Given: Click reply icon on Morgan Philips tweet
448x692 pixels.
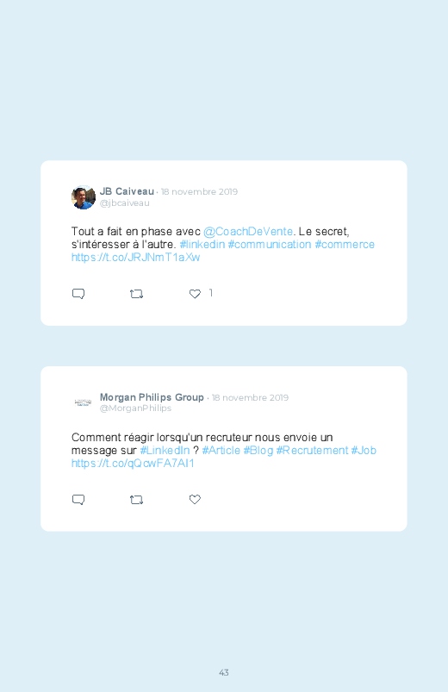Looking at the screenshot, I should point(78,500).
